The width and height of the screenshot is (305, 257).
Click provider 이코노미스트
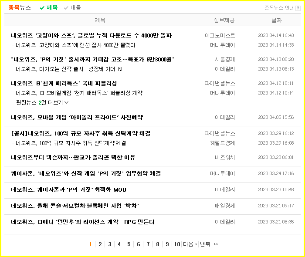tap(220, 35)
